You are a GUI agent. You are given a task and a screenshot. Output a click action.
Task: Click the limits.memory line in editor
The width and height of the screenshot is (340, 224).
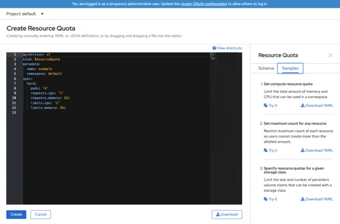[x=48, y=108]
